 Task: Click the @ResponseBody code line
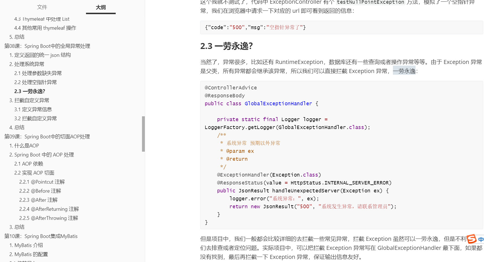click(x=225, y=96)
